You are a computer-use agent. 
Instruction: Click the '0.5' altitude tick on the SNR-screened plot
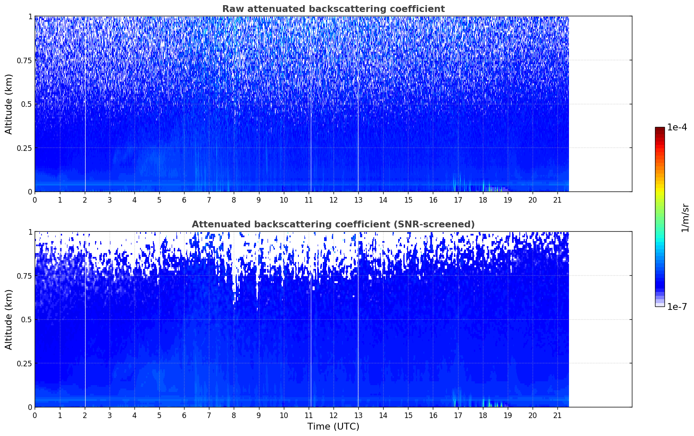27,319
